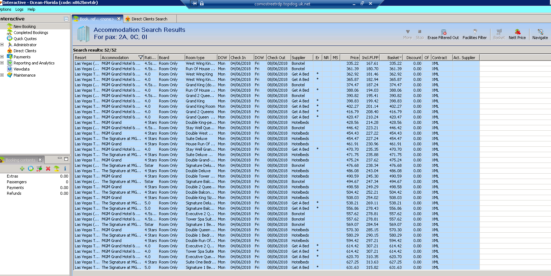Select the row with Incl.Fl.PP value 214.28
Screen dimensions: 551x276
point(277,122)
